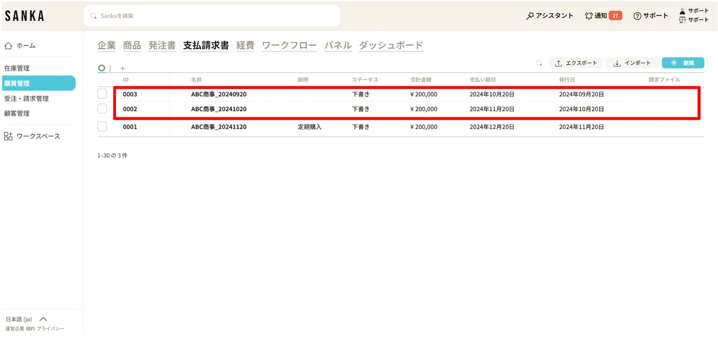Screen dimensions: 718x339
Task: Switch to the ワークフロー tab
Action: coord(289,45)
